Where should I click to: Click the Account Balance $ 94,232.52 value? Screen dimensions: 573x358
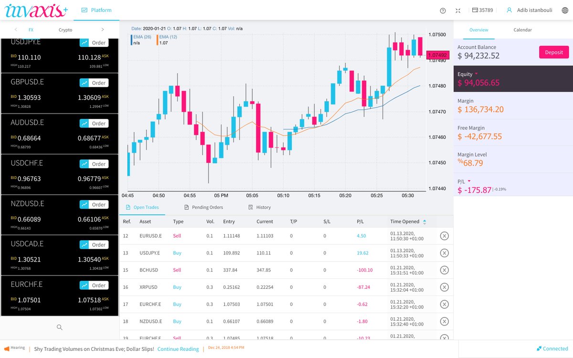pyautogui.click(x=478, y=56)
